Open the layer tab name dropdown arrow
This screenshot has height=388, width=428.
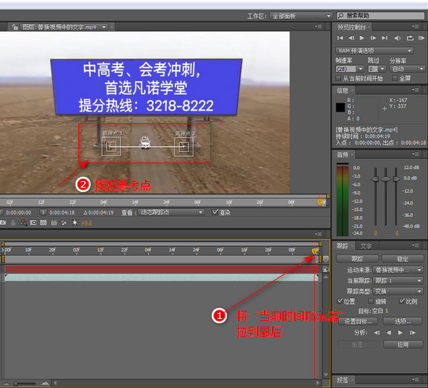pos(104,27)
